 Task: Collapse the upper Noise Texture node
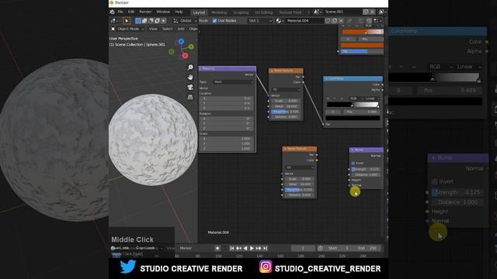[272, 71]
